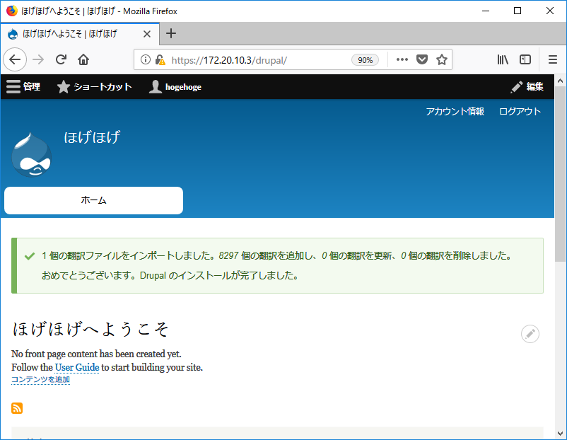Show site information icon in address bar
Viewport: 567px width, 440px height.
pyautogui.click(x=146, y=59)
